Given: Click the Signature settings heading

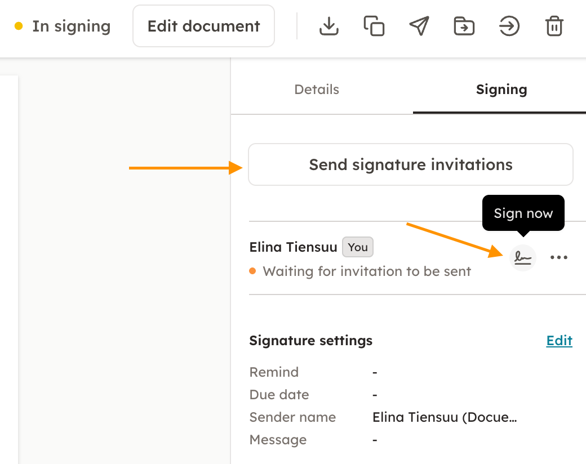Looking at the screenshot, I should (x=310, y=341).
